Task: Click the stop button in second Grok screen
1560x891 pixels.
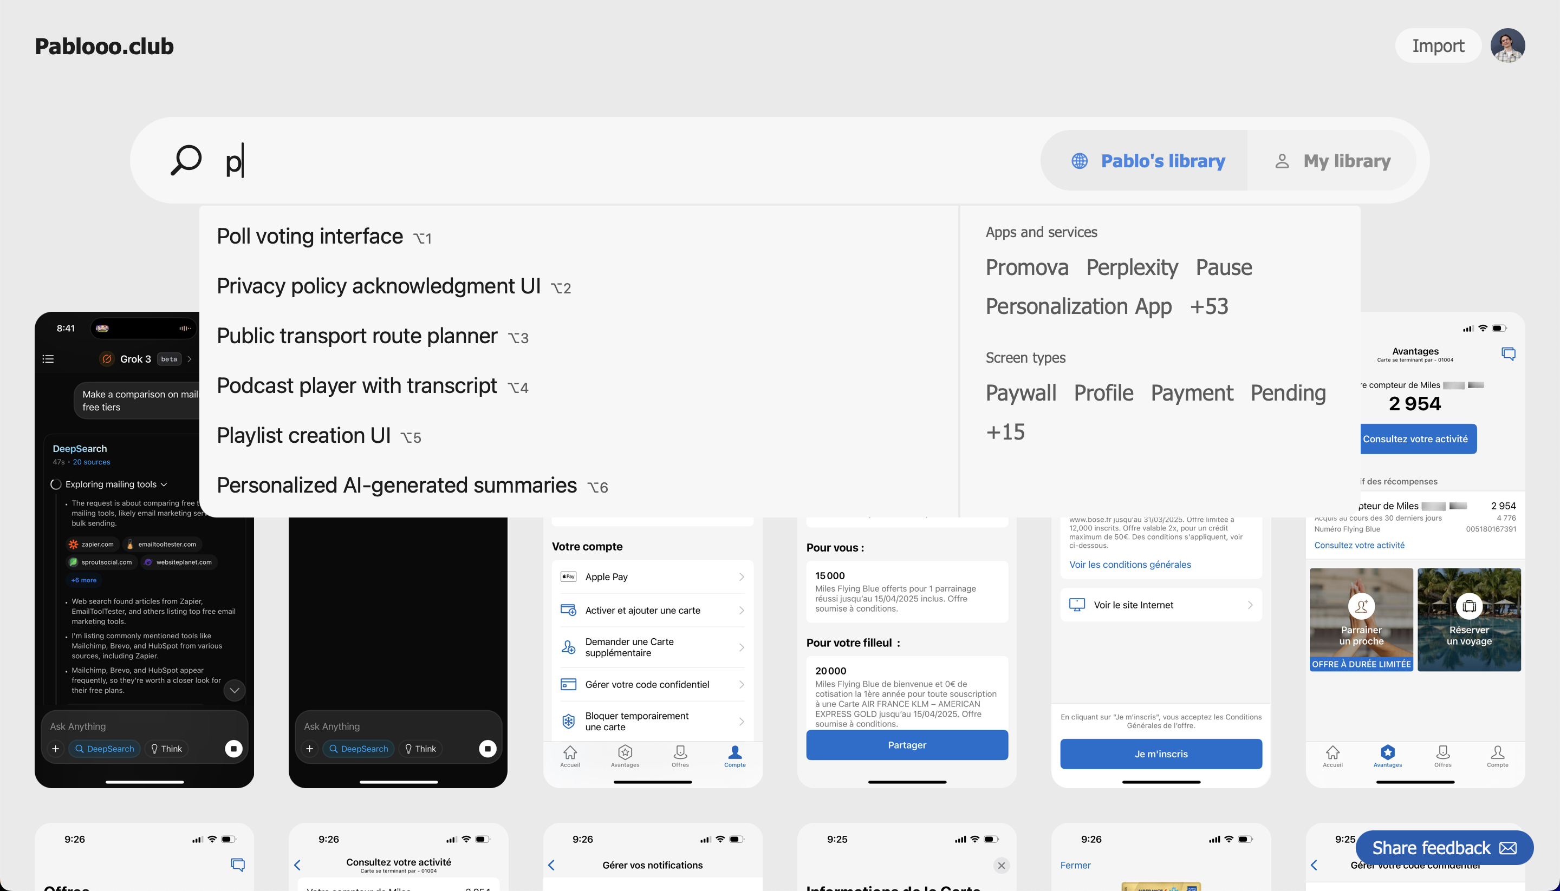Action: (488, 749)
